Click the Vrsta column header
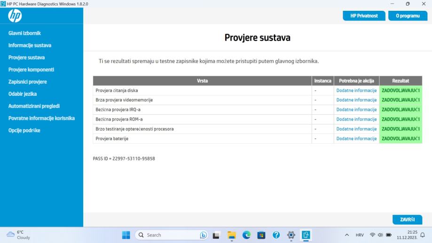The image size is (432, 243). point(202,81)
